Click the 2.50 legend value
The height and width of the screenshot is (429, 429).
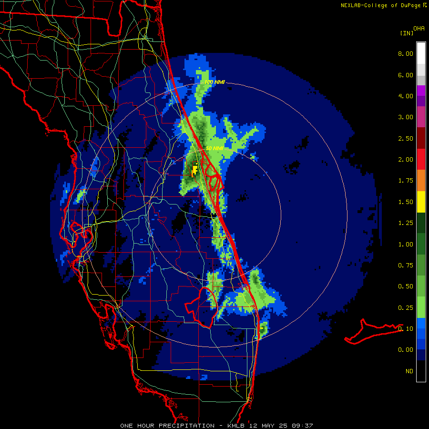click(x=406, y=138)
